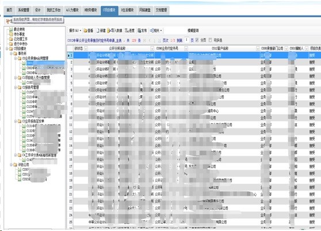321x231 pixels.
Task: Click the page number input field
Action: click(186, 40)
